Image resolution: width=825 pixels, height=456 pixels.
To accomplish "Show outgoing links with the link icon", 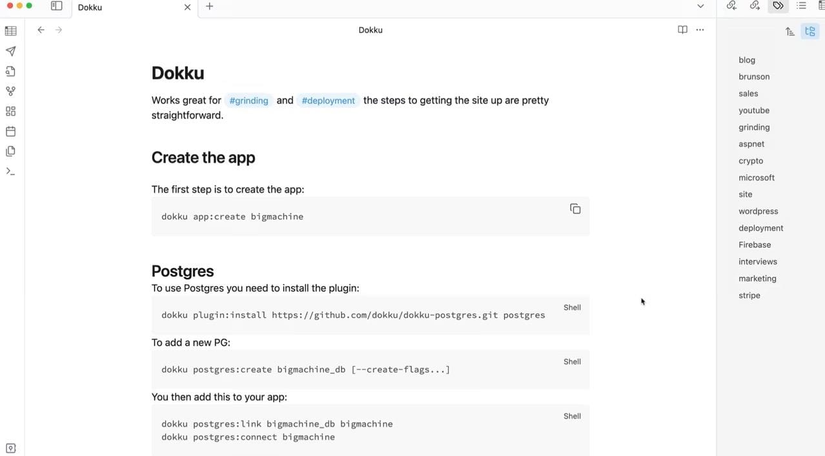I will 755,6.
